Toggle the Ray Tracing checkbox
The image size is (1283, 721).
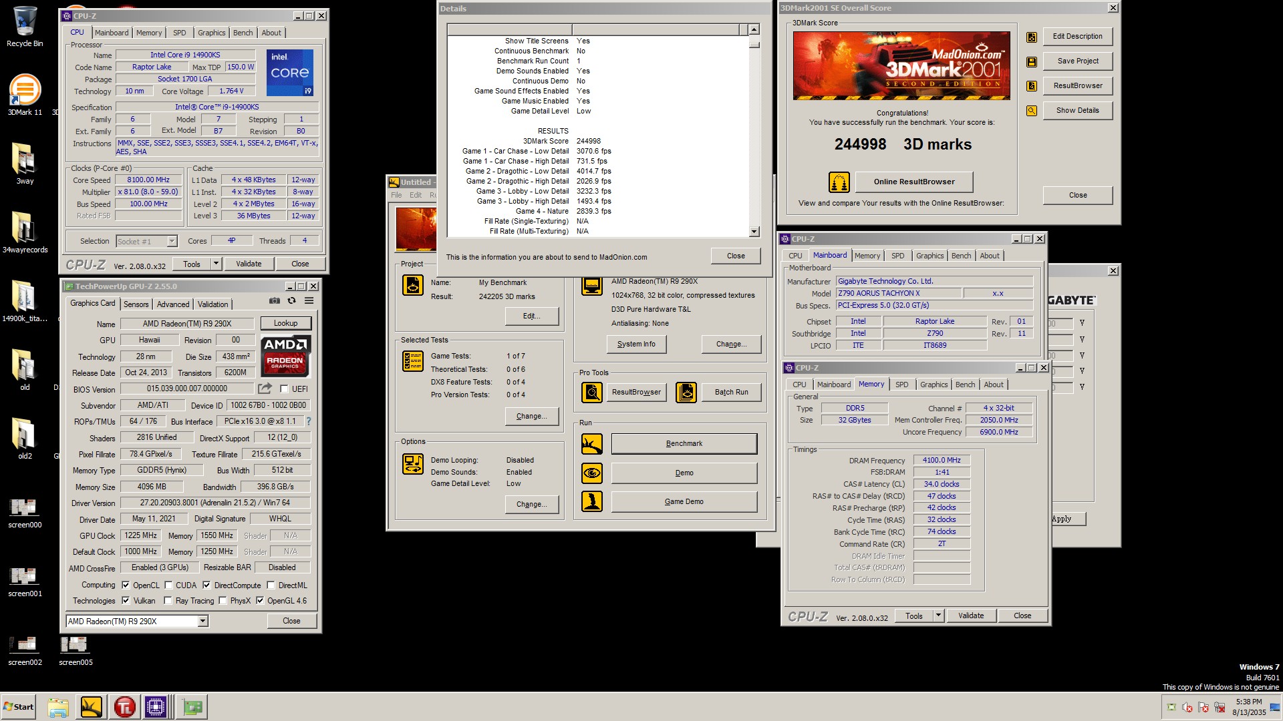168,600
